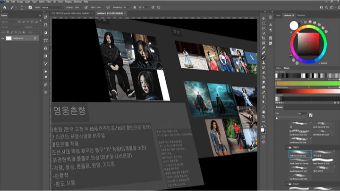Open the Adjustments panel icon in left dock
The image size is (340, 191).
click(46, 32)
